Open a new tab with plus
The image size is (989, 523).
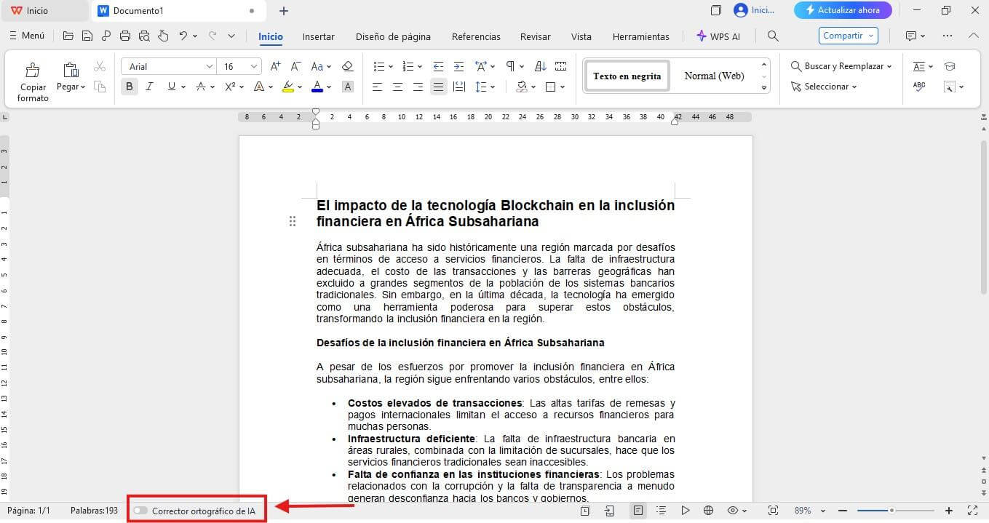pyautogui.click(x=284, y=10)
